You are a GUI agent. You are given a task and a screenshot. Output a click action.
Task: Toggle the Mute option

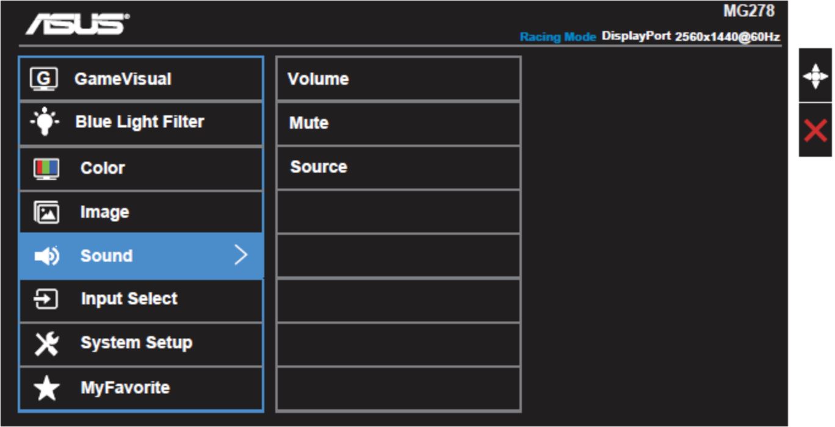tap(399, 123)
